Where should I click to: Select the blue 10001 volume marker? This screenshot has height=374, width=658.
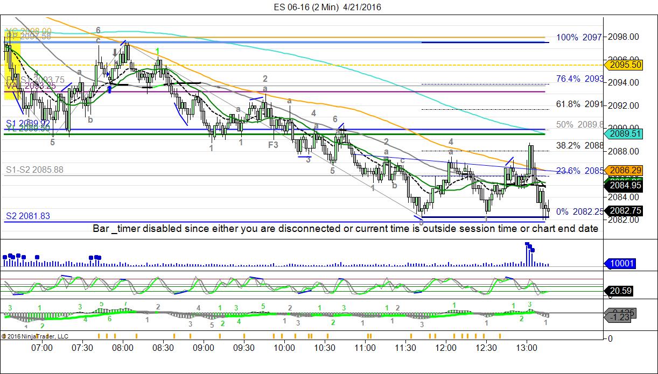620,263
